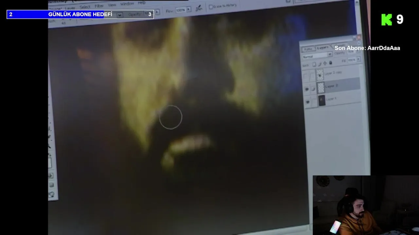Close the Layers palette window
This screenshot has height=235, width=419.
pyautogui.click(x=358, y=38)
